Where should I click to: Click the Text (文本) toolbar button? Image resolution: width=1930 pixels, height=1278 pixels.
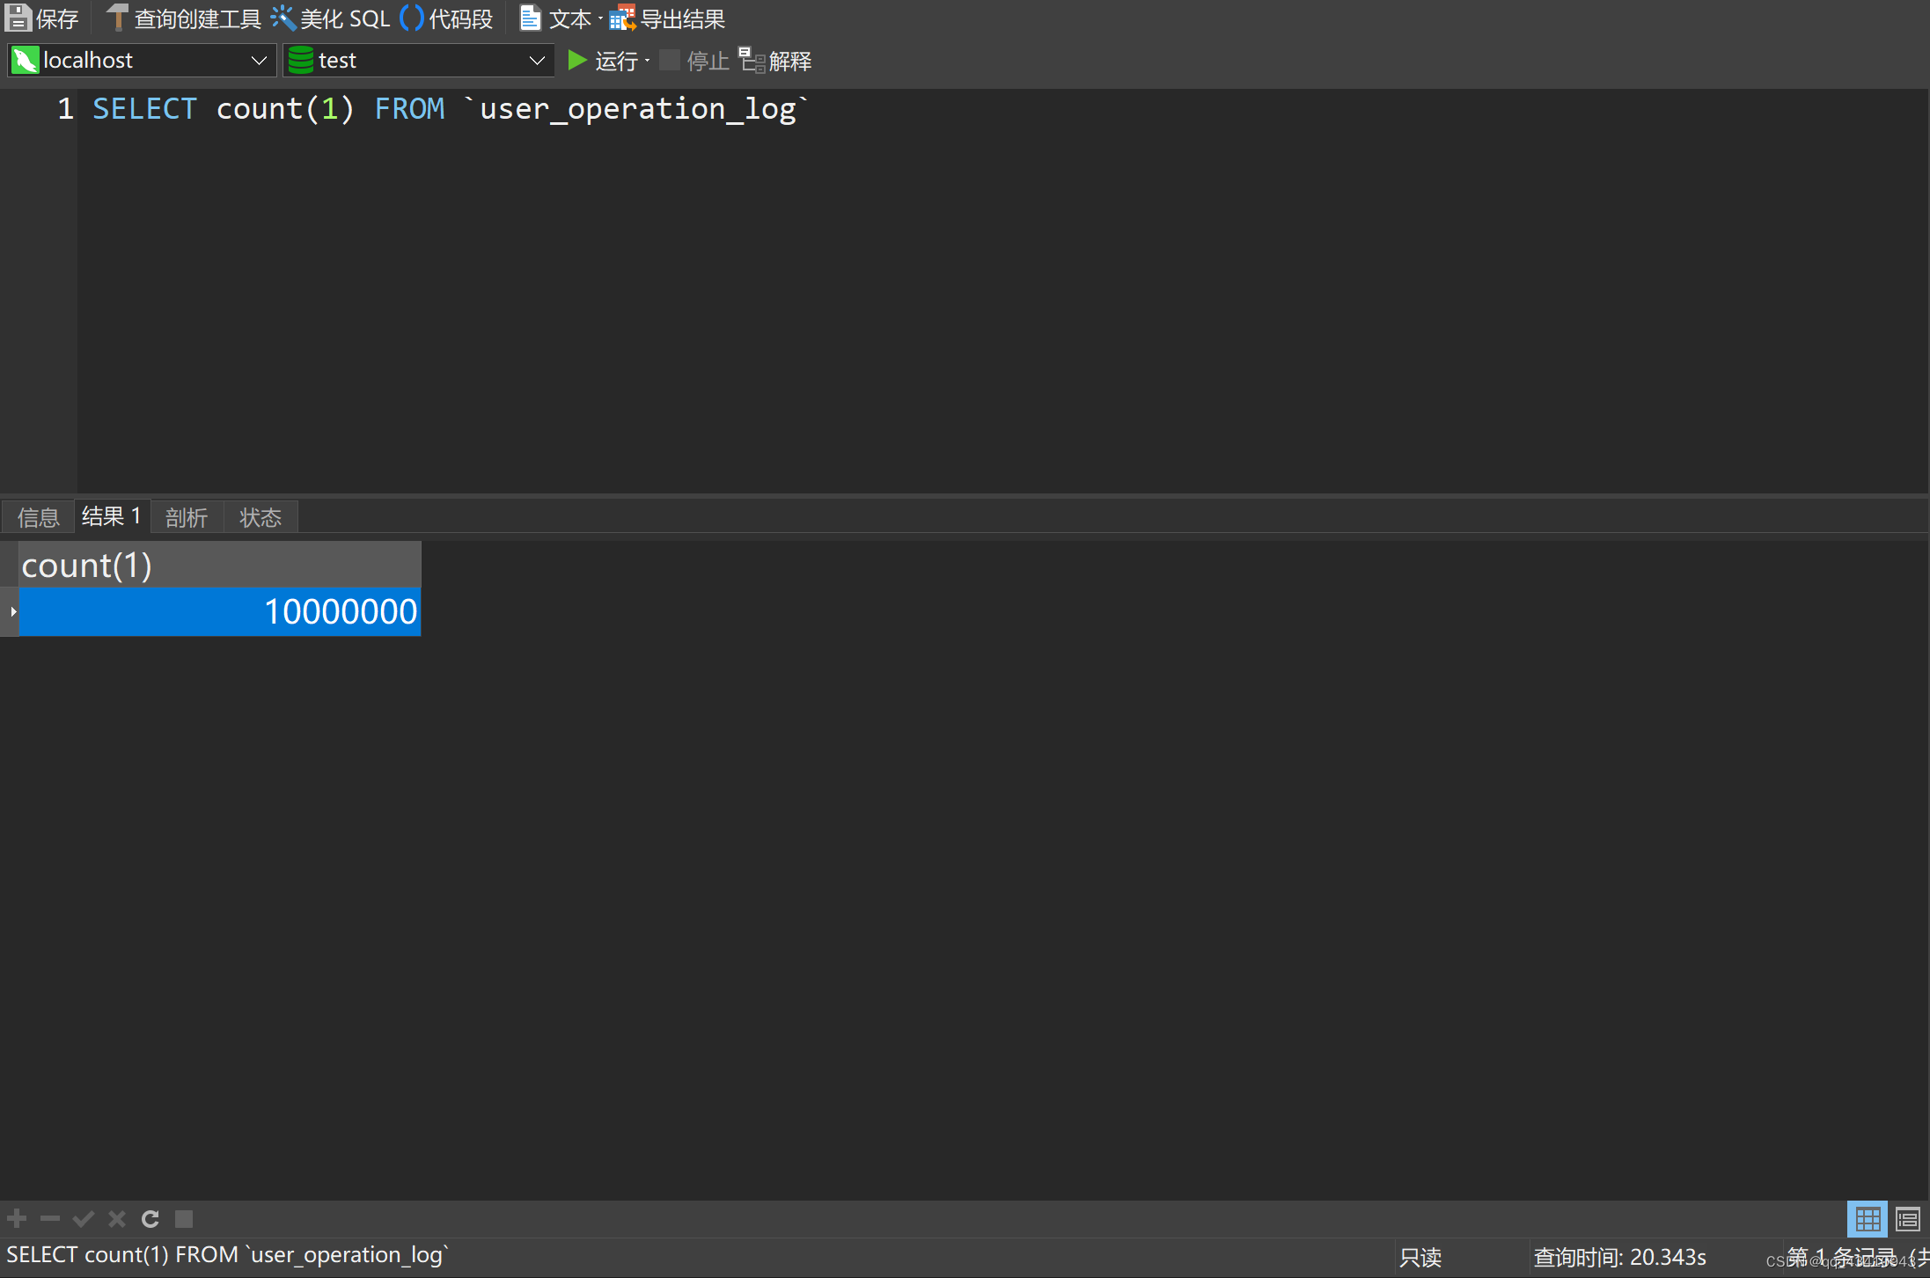click(x=554, y=18)
